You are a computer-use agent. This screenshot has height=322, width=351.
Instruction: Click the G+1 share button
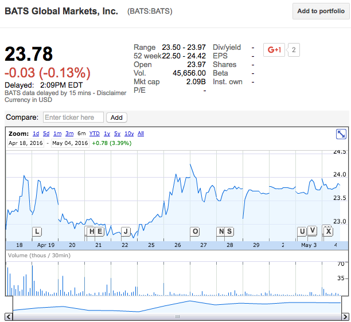(x=274, y=50)
